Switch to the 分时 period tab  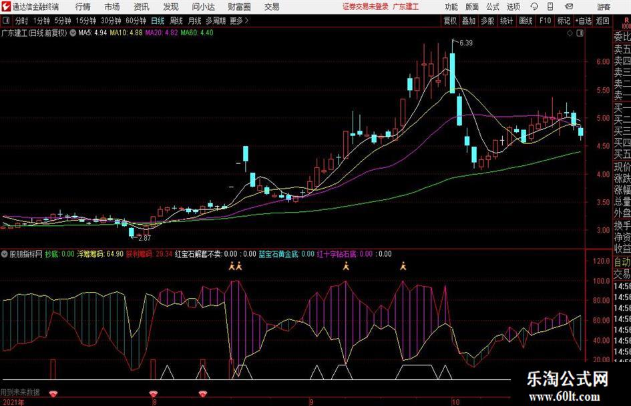21,21
